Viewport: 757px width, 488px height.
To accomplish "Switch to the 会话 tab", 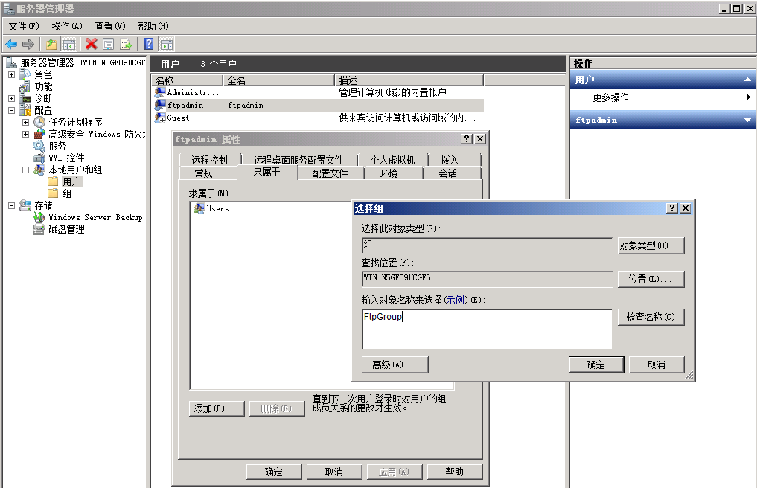I will [447, 173].
